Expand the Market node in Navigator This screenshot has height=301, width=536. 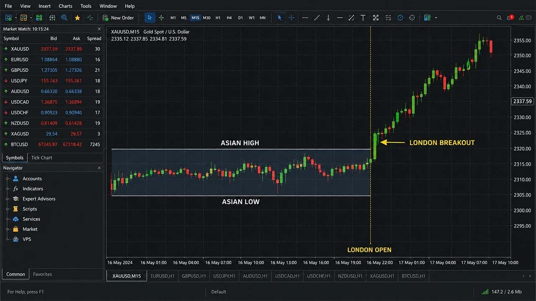[8, 229]
